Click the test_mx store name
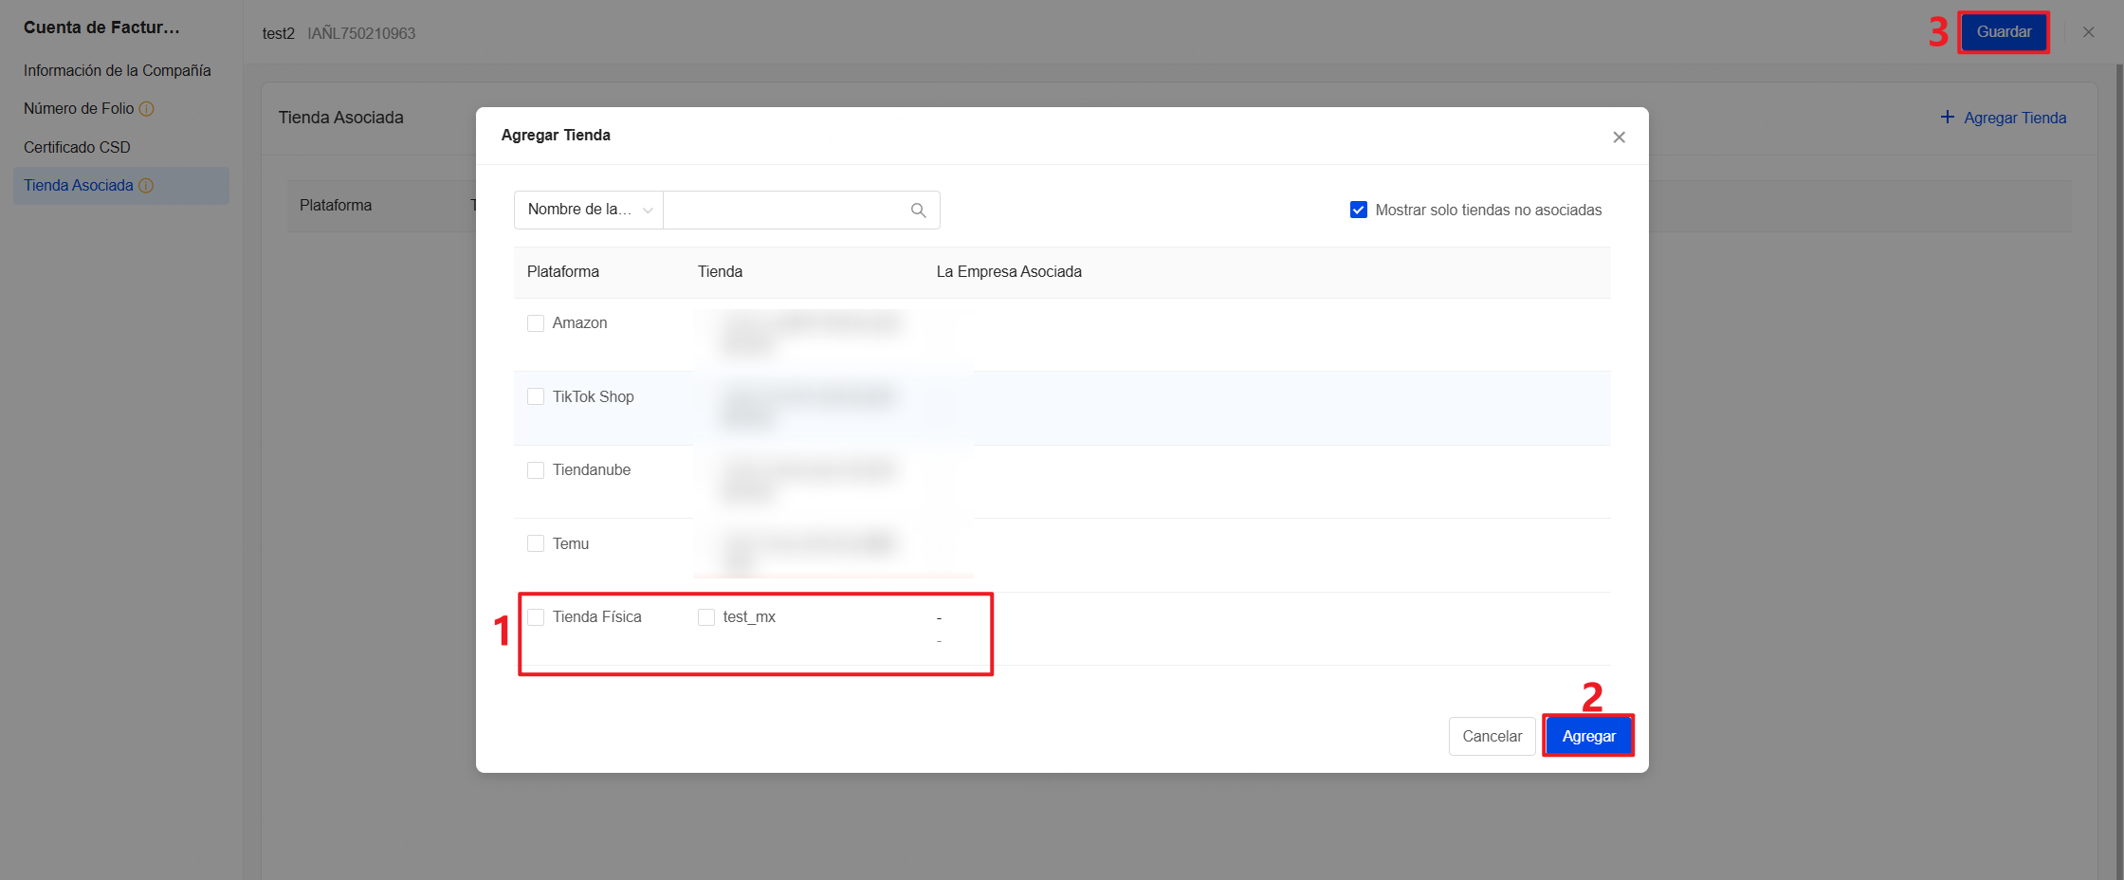 click(749, 617)
